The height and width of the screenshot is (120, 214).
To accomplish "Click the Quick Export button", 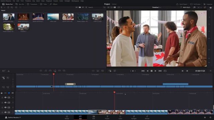I will [182, 4].
